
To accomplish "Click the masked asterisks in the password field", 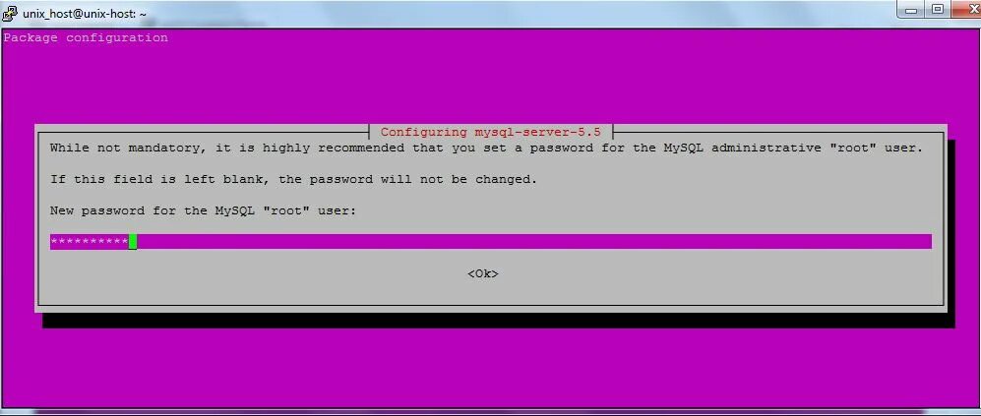I will [x=90, y=242].
